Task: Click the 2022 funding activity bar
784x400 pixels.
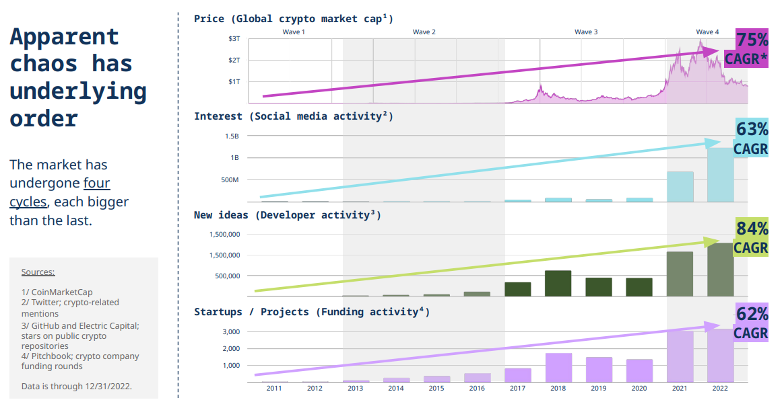Action: point(720,356)
